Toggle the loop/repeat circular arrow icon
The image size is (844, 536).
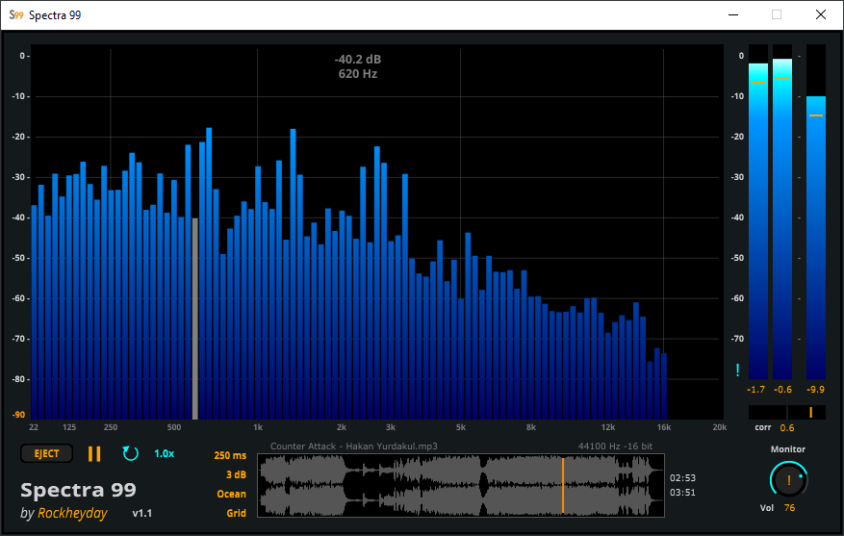click(x=131, y=453)
